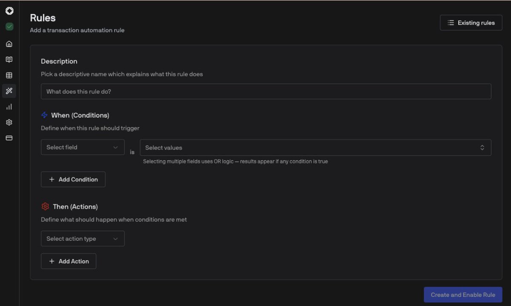
Task: Click 'Define what should happen' helper text
Action: point(114,220)
